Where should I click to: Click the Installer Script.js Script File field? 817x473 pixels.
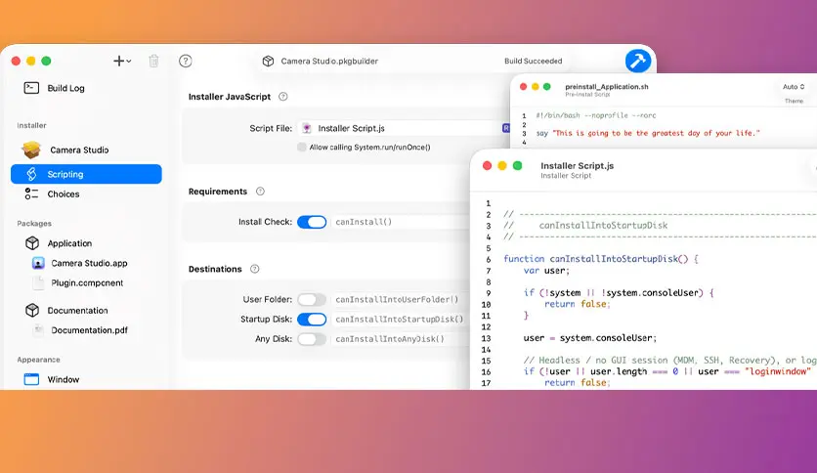click(404, 128)
